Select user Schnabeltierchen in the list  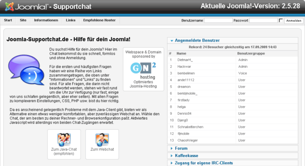[190, 127]
